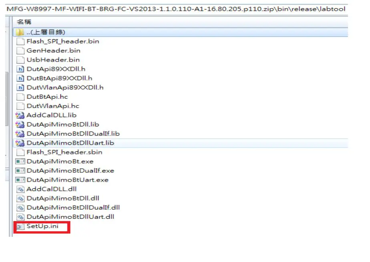The height and width of the screenshot is (262, 370).
Task: Click the DutApi89XXDll.h header file icon
Action: [x=20, y=69]
